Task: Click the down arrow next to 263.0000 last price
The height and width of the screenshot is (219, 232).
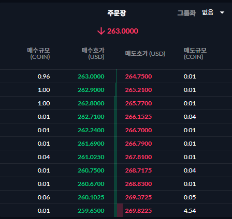Action: (101, 31)
